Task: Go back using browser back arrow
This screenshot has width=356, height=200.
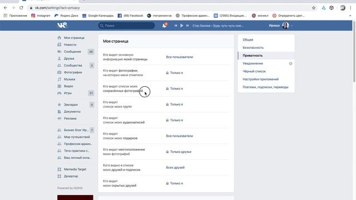Action: [x=6, y=8]
